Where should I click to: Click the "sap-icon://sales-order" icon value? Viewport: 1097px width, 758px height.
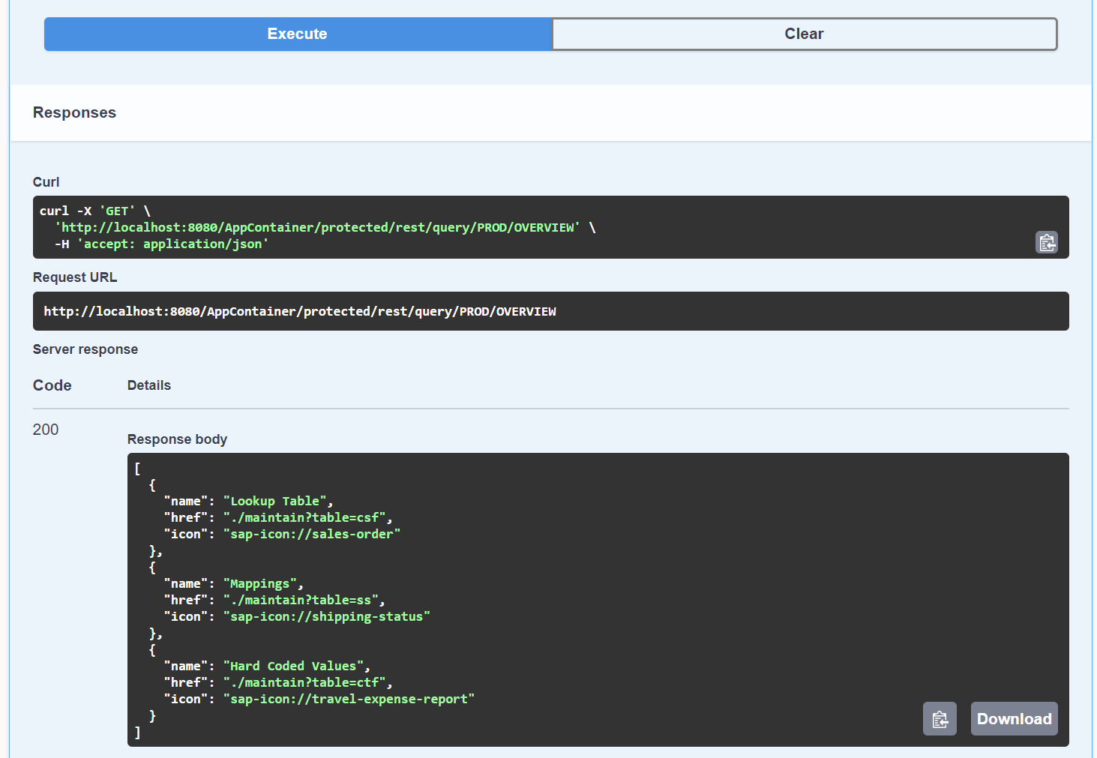click(x=312, y=534)
